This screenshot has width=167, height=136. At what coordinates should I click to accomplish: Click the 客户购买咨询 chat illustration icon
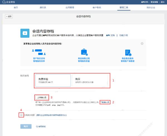39,52
